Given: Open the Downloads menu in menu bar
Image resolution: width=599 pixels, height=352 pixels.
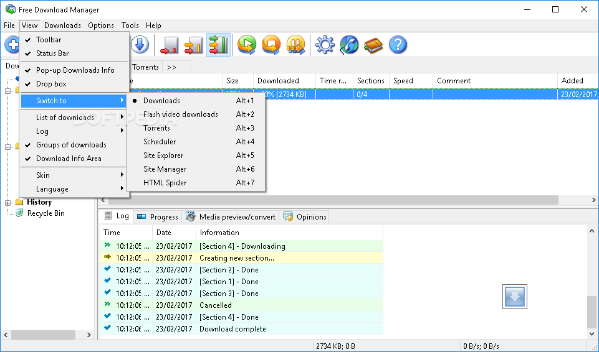Looking at the screenshot, I should pos(63,25).
